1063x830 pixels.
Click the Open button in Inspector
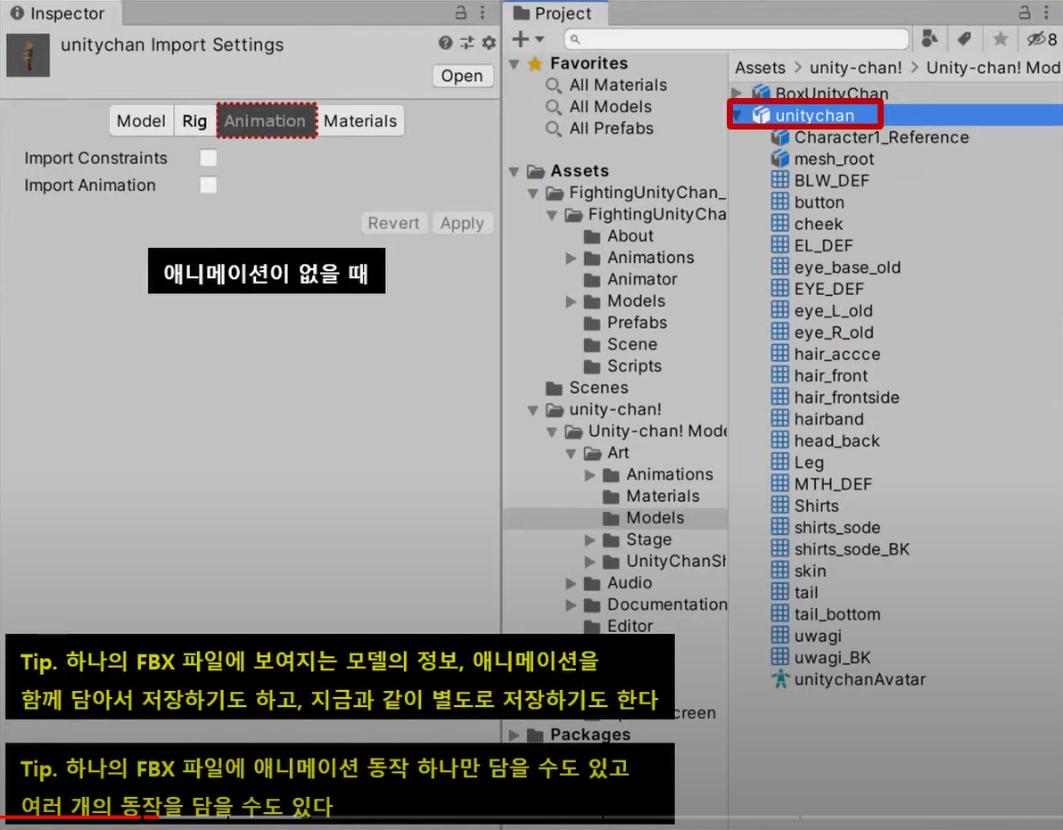(x=462, y=76)
